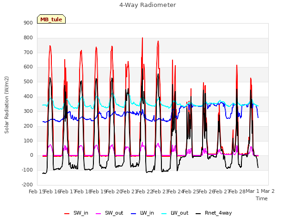Click the Time axis title
This screenshot has height=222, width=296.
point(262,198)
